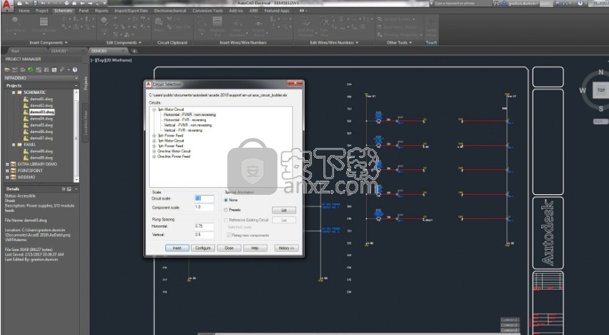The height and width of the screenshot is (335, 609).
Task: Click the Print icon in quick access toolbar
Action: pyautogui.click(x=67, y=3)
